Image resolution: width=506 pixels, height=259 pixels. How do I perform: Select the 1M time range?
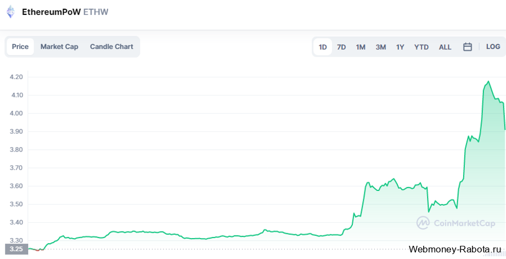361,47
